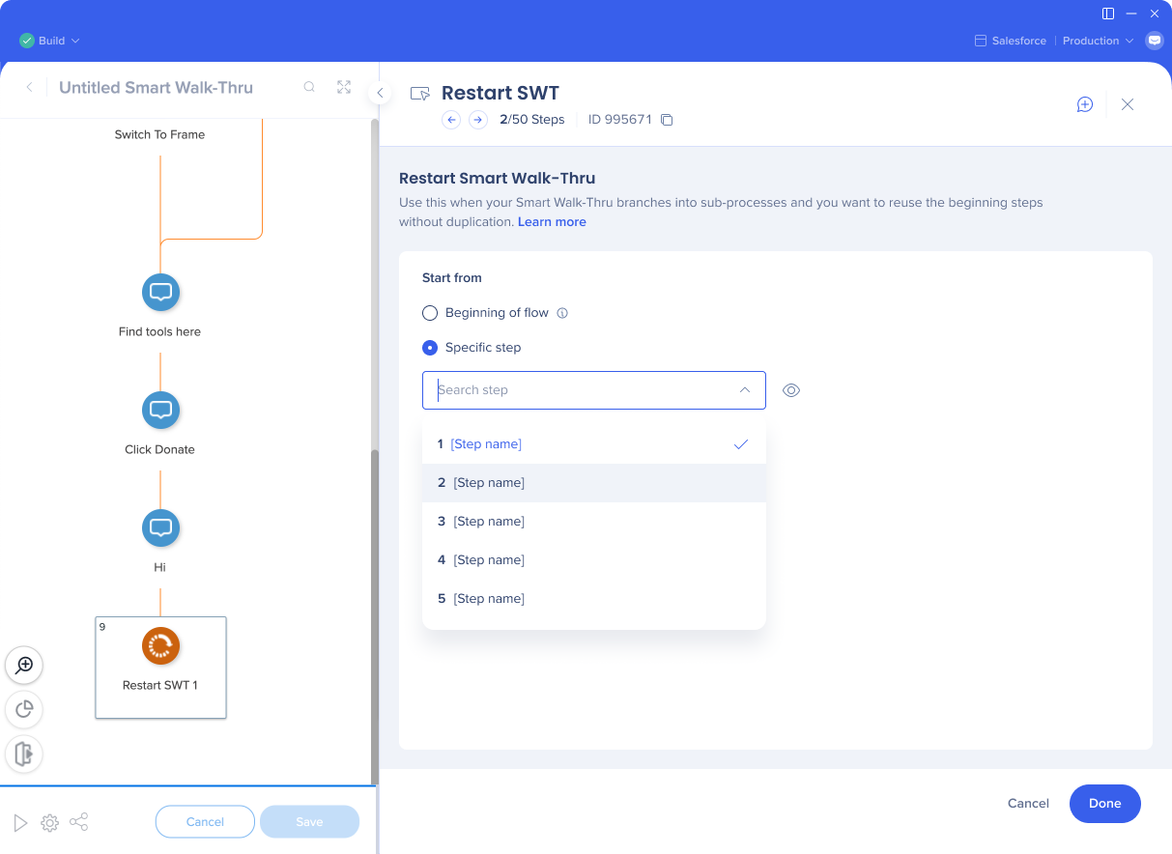The width and height of the screenshot is (1172, 854).
Task: Open the add comment icon
Action: 1085,104
